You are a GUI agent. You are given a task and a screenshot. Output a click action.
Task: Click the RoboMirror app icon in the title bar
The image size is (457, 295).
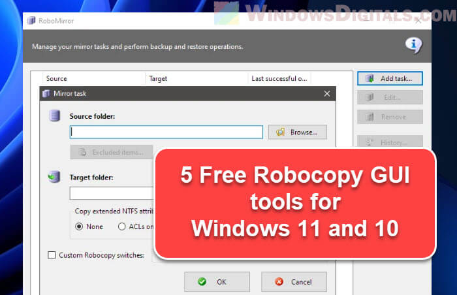[31, 21]
